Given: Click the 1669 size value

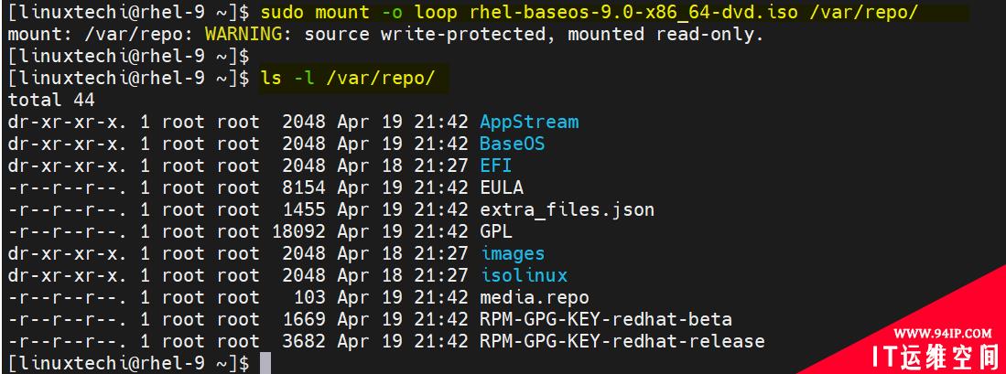Looking at the screenshot, I should (x=304, y=319).
